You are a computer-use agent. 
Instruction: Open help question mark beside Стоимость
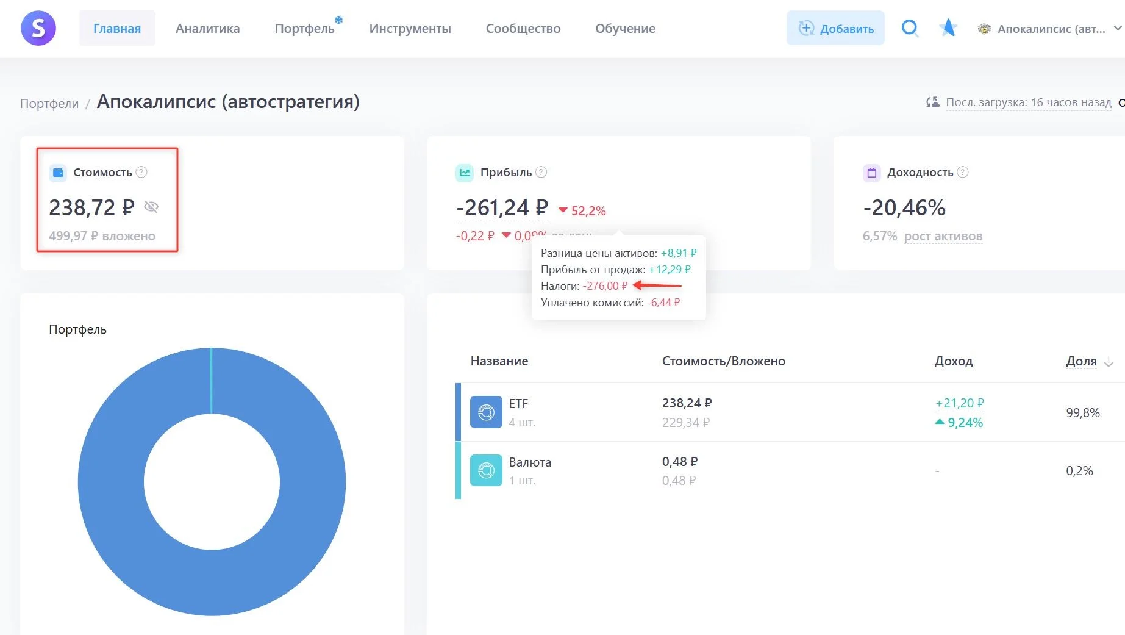click(x=141, y=172)
